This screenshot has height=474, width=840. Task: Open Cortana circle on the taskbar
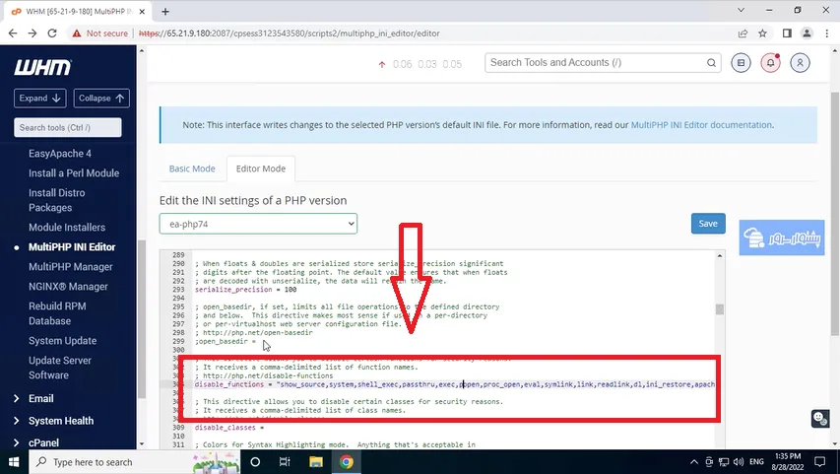[255, 462]
